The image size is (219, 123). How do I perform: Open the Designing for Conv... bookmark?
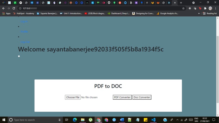[143, 13]
